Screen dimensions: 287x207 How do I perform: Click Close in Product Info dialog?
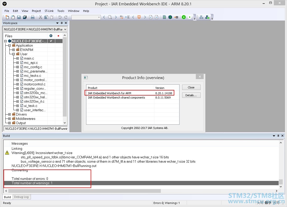pyautogui.click(x=191, y=87)
